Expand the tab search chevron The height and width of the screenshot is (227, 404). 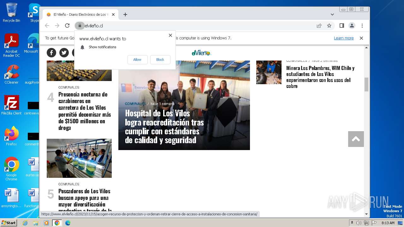point(332,15)
